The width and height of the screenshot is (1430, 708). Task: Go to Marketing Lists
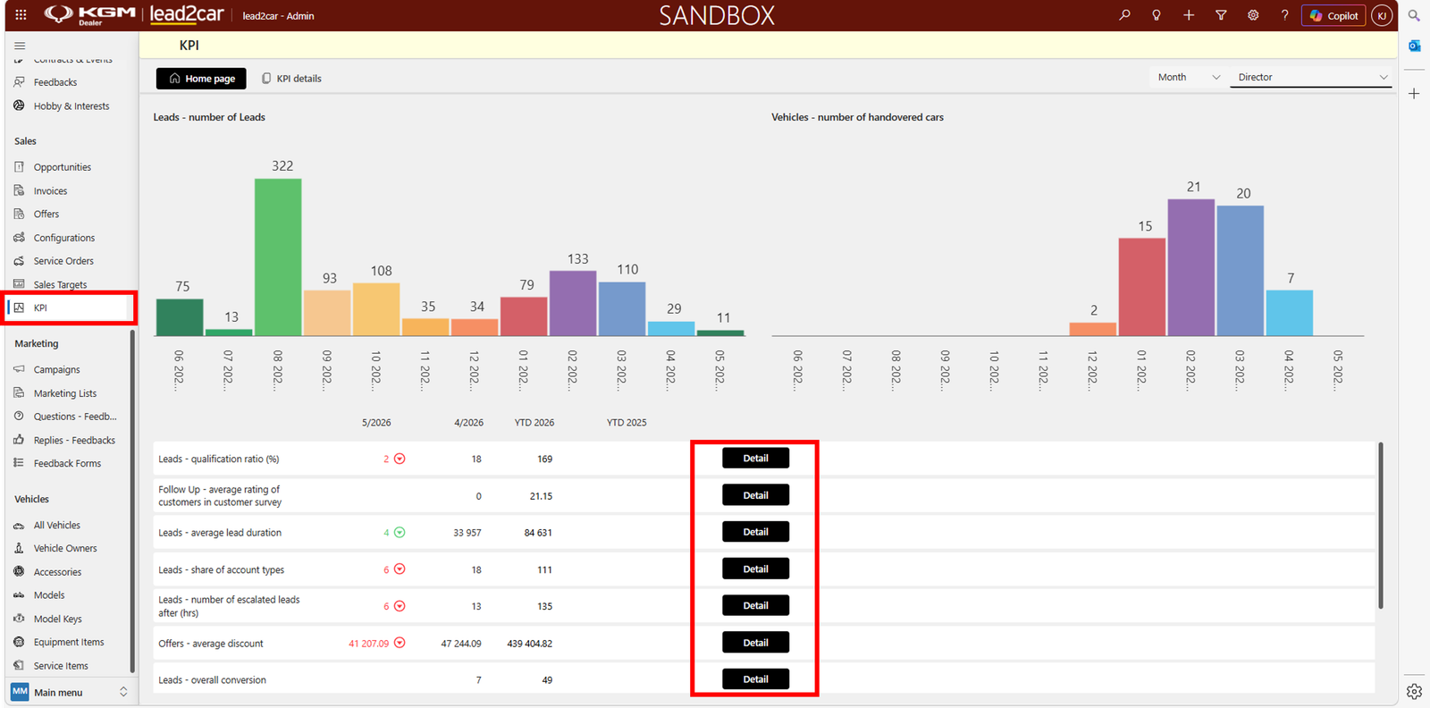pyautogui.click(x=65, y=393)
